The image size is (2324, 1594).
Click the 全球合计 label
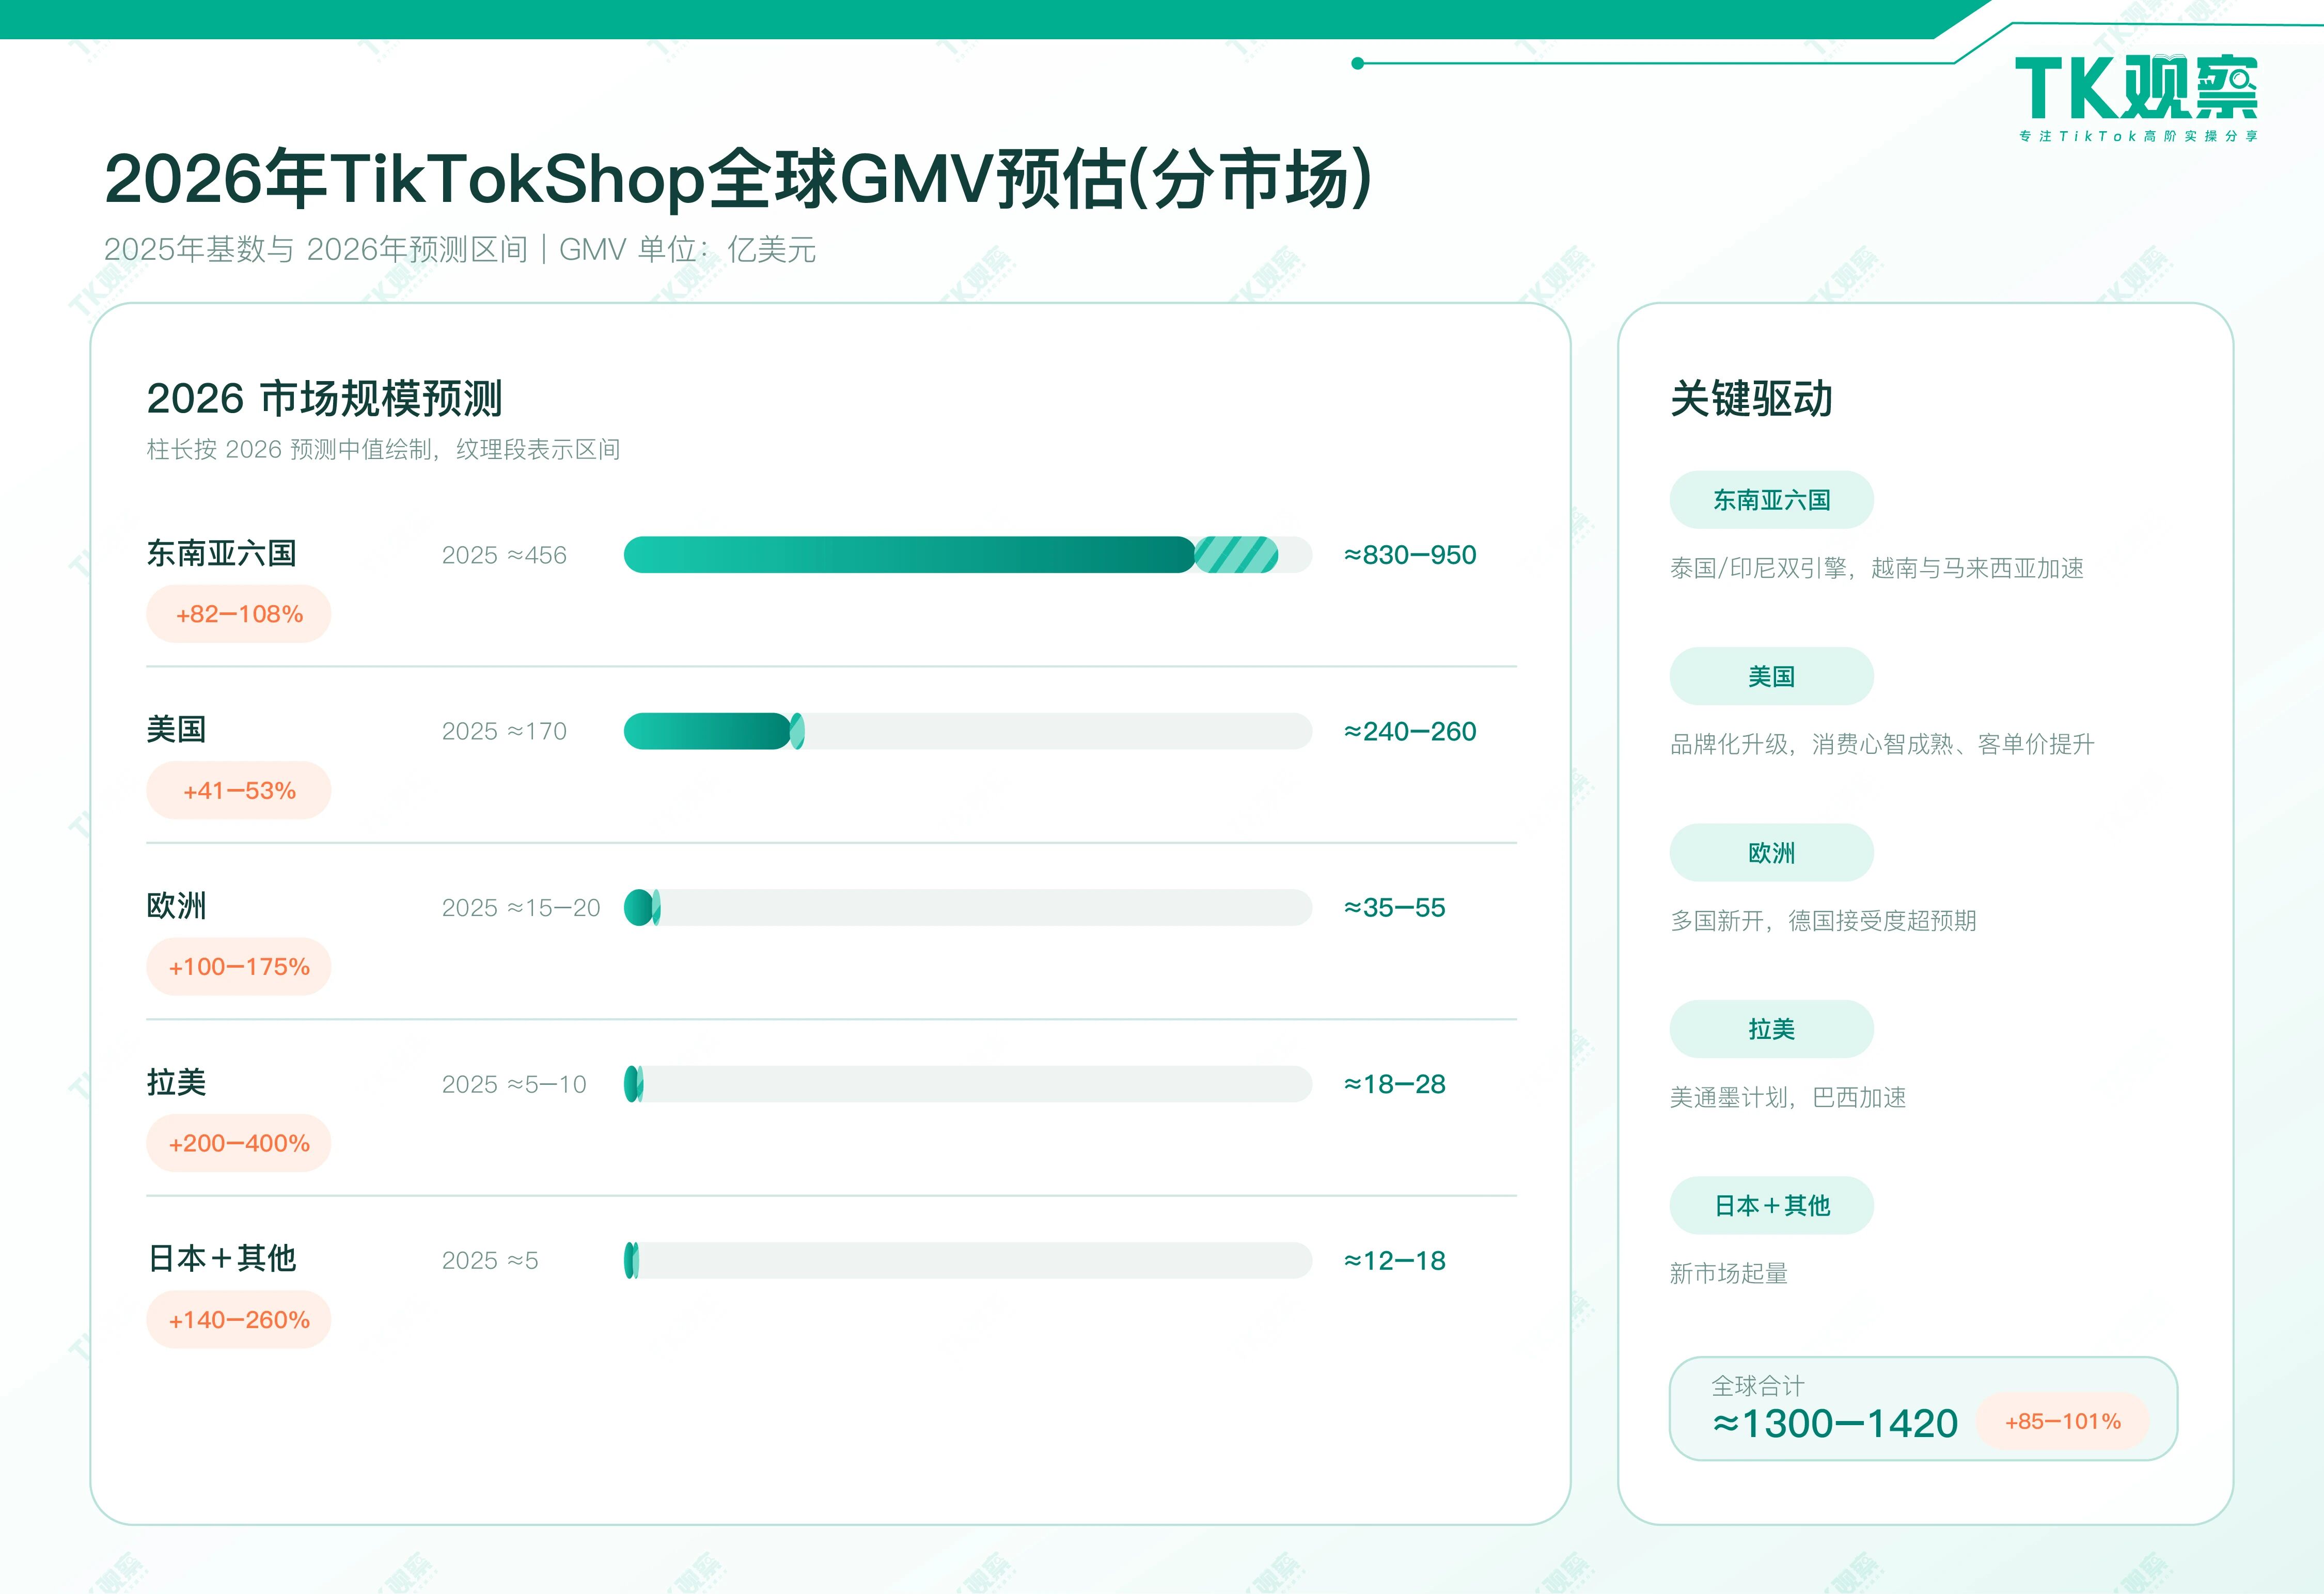(1758, 1386)
